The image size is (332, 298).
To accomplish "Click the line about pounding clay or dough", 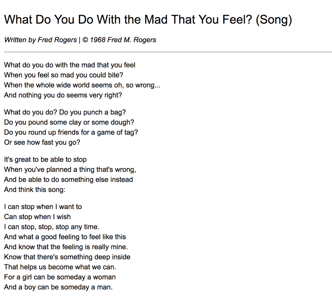I will click(x=69, y=122).
